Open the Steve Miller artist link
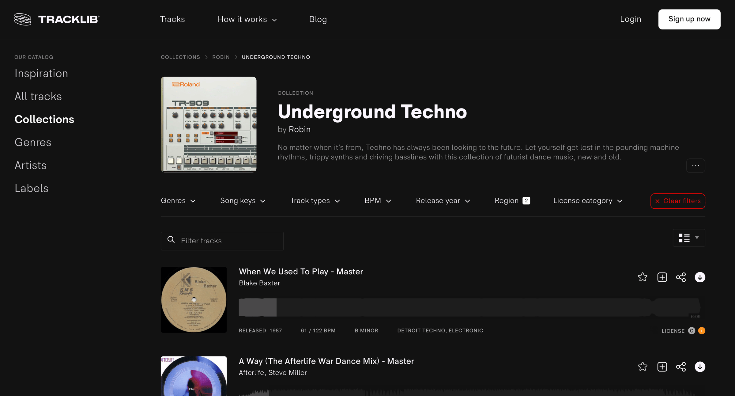The image size is (735, 396). tap(288, 372)
